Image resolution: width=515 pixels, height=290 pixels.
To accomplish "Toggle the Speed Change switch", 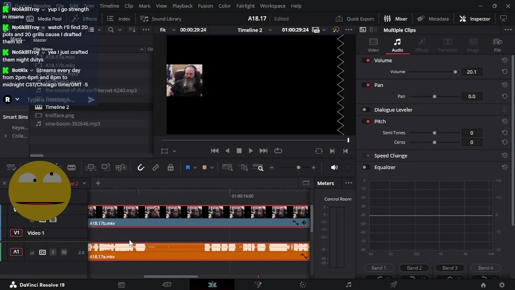I will [366, 155].
